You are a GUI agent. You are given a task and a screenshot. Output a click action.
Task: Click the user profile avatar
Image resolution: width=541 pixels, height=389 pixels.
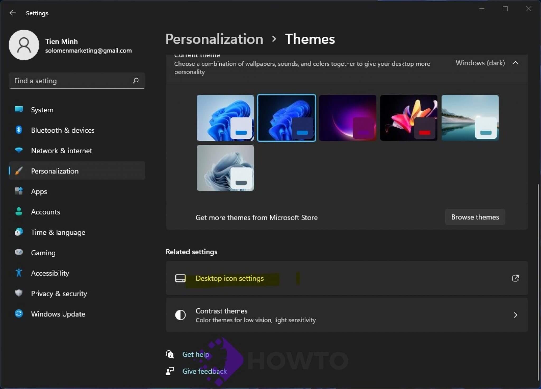pos(24,45)
